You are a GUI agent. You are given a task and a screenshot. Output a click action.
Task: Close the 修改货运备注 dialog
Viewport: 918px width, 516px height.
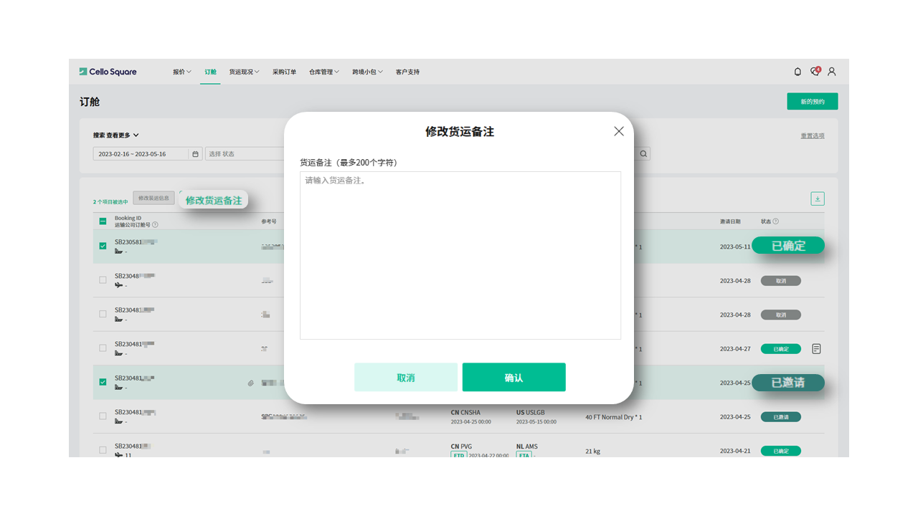(619, 131)
